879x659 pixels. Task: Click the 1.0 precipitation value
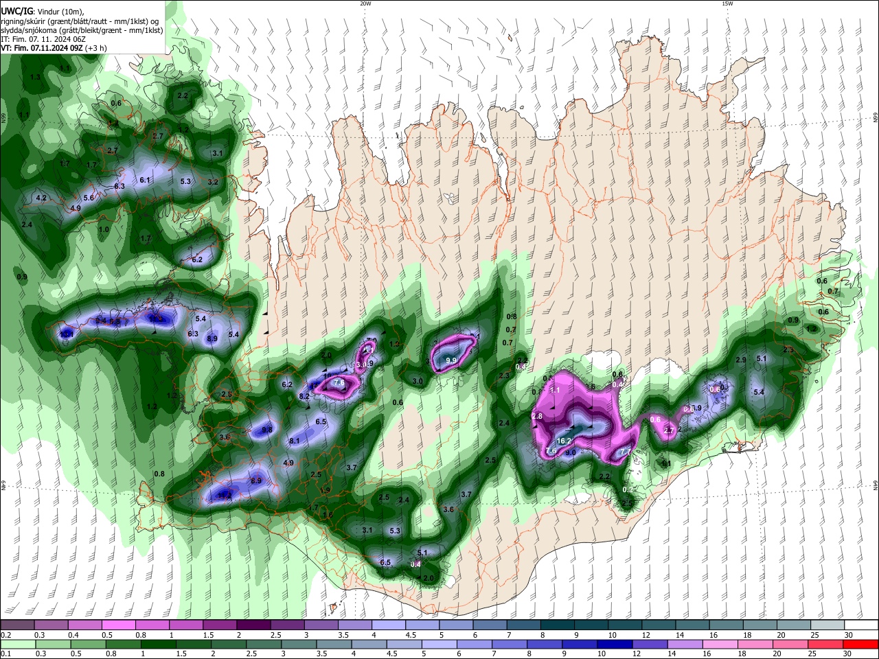[x=104, y=229]
